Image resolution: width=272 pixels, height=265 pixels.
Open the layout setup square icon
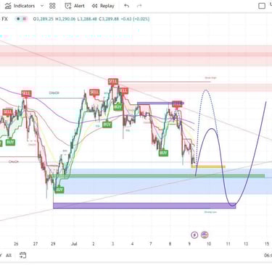[x=262, y=6]
